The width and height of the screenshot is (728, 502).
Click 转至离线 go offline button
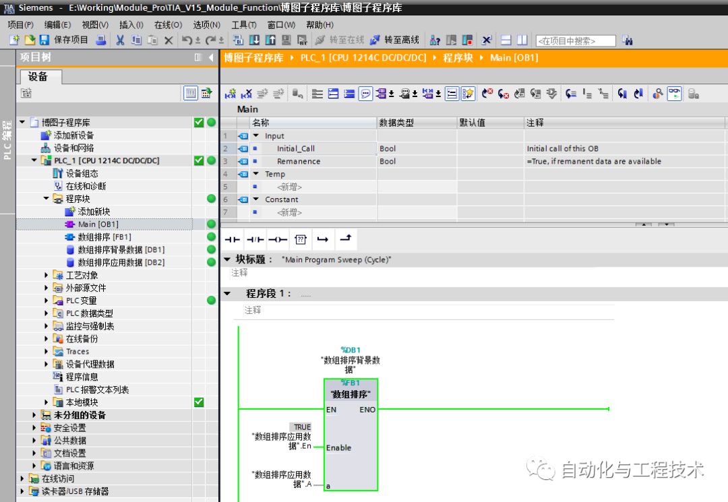[x=394, y=40]
